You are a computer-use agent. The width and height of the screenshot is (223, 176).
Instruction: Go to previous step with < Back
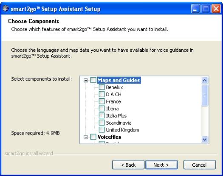(x=128, y=165)
